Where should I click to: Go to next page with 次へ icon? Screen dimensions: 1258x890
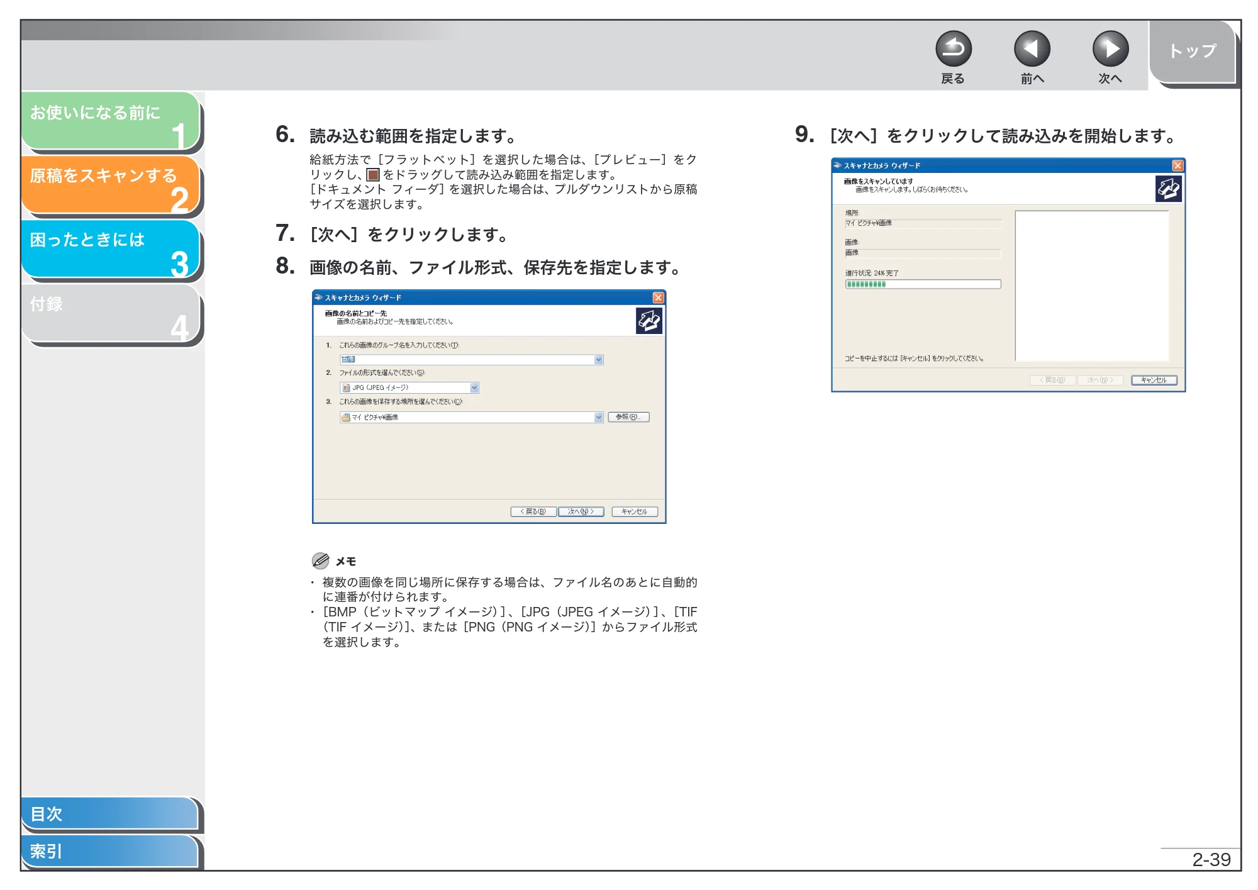[1110, 49]
